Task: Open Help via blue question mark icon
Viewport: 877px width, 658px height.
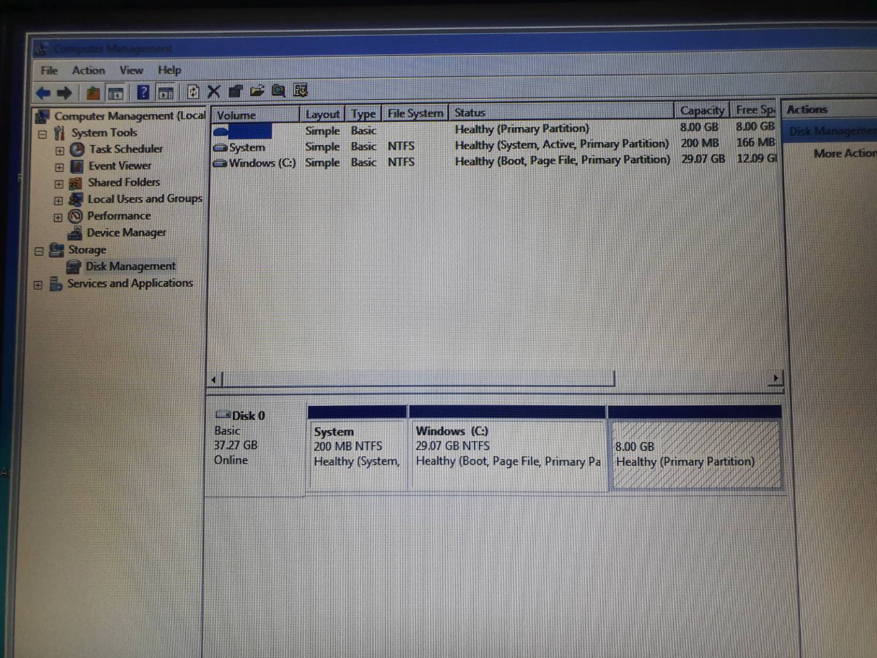Action: pyautogui.click(x=143, y=92)
